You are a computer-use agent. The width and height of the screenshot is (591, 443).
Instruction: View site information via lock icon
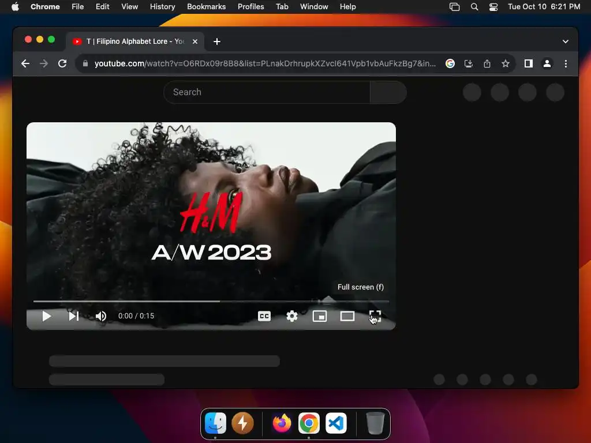(x=85, y=63)
